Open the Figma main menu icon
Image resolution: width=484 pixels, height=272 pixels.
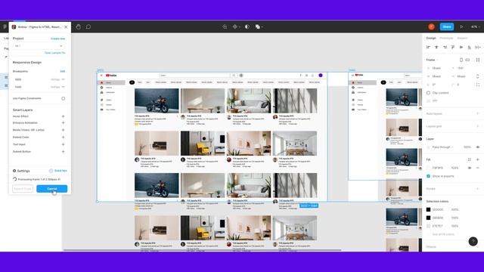[5, 27]
